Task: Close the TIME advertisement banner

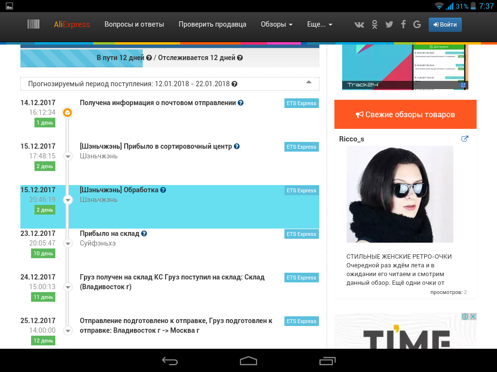Action: pyautogui.click(x=473, y=316)
